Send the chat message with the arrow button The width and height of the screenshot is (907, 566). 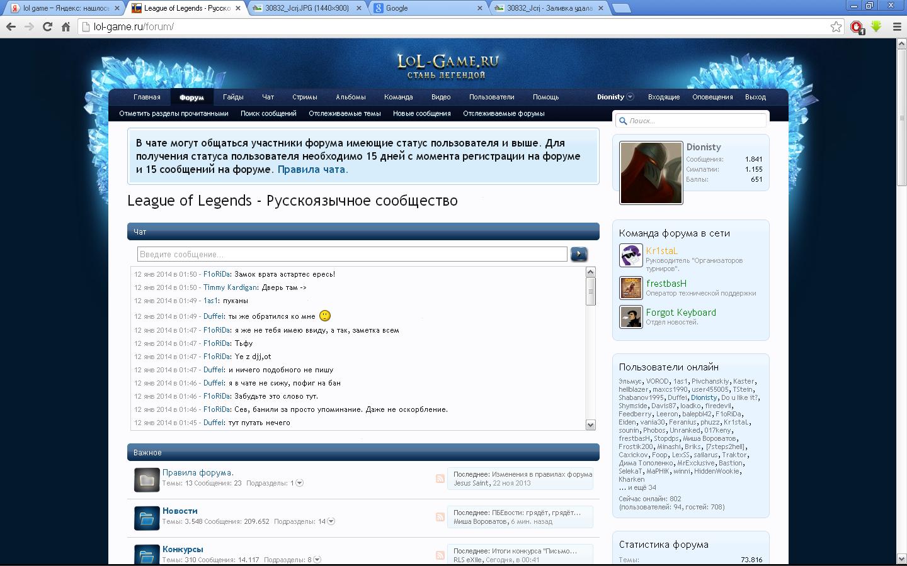coord(579,254)
